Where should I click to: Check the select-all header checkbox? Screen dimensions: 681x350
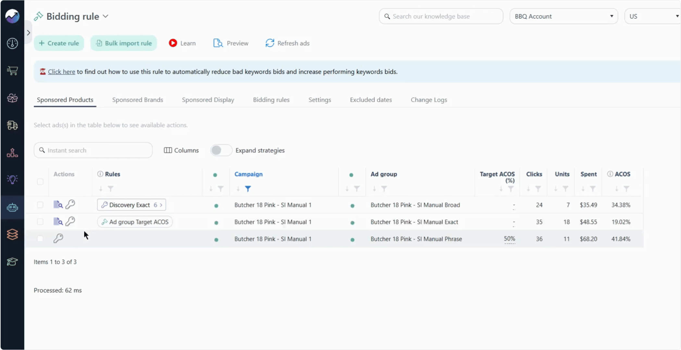[40, 181]
